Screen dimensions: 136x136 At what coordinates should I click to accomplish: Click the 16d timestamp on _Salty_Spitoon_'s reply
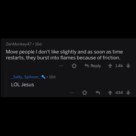[x=52, y=77]
